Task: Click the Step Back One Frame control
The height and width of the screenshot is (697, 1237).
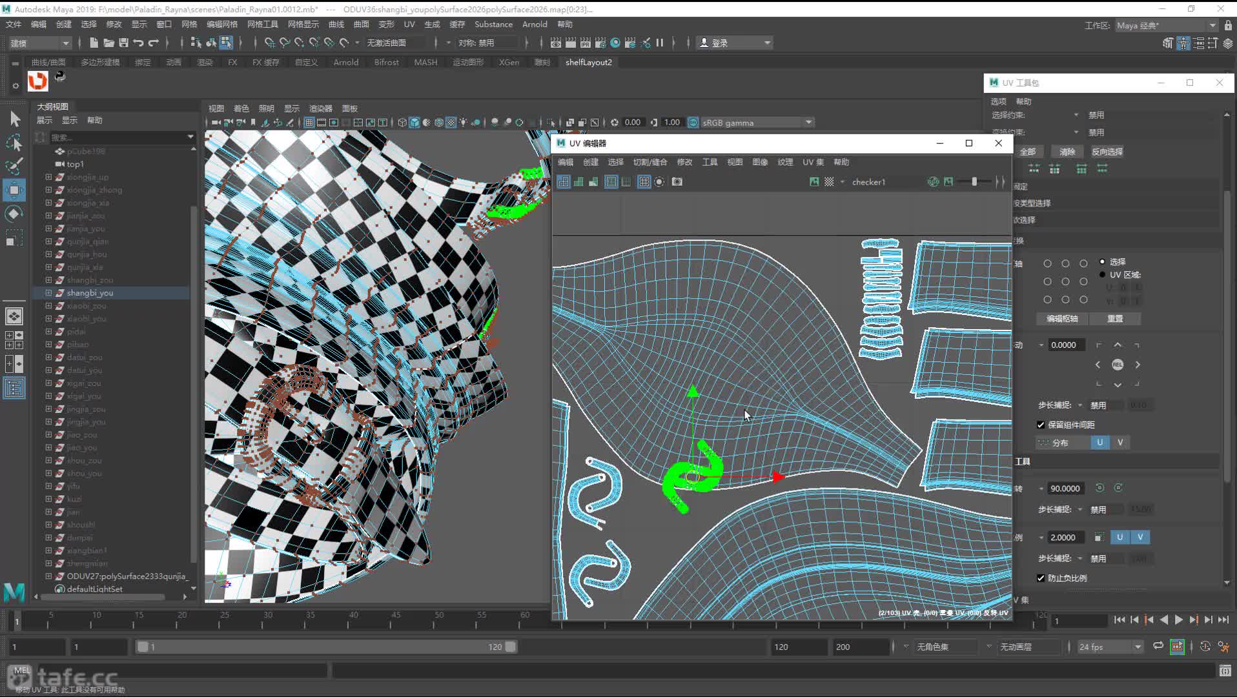Action: point(1134,620)
